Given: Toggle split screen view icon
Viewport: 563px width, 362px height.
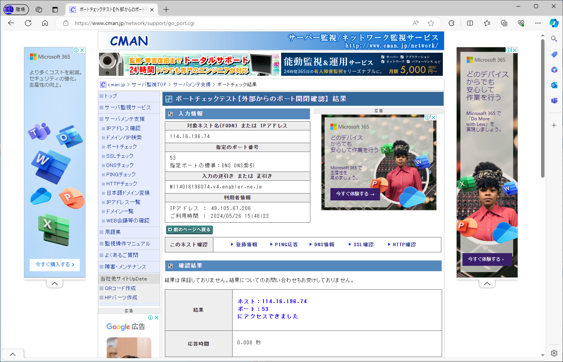Looking at the screenshot, I should click(470, 23).
